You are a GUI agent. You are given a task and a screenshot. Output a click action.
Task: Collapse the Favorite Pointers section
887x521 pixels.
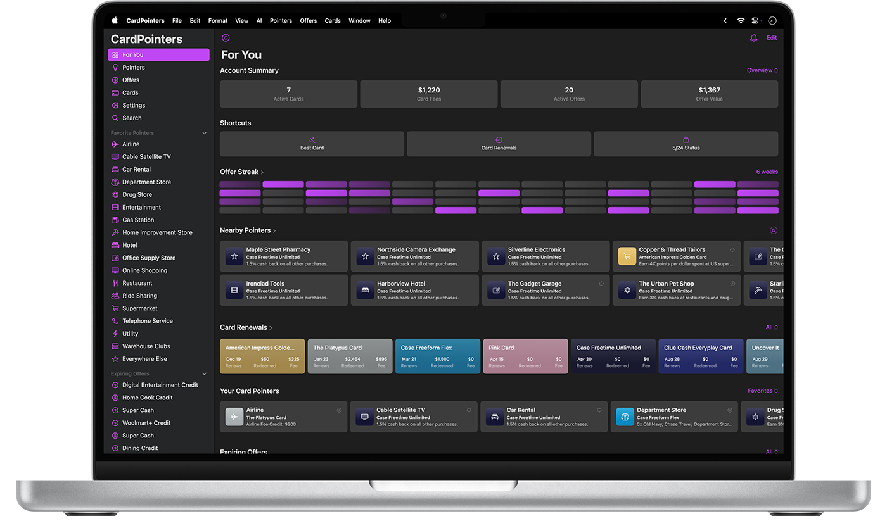click(x=204, y=133)
